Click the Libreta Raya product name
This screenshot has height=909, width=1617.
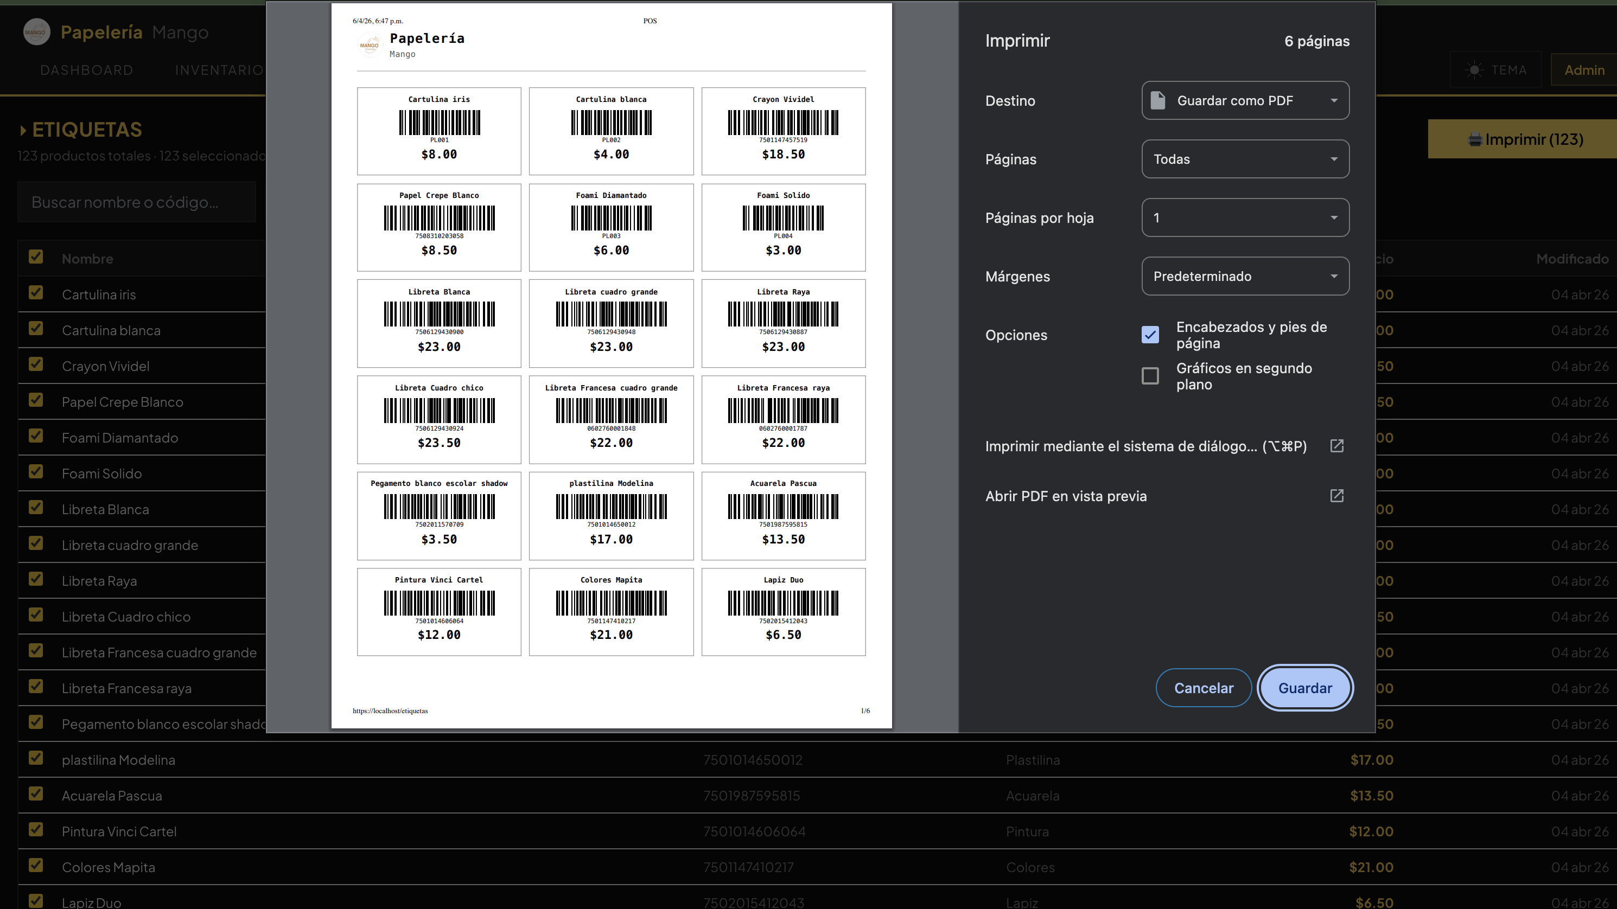point(99,581)
